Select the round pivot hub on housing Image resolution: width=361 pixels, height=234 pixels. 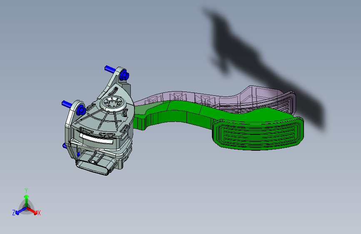[113, 103]
